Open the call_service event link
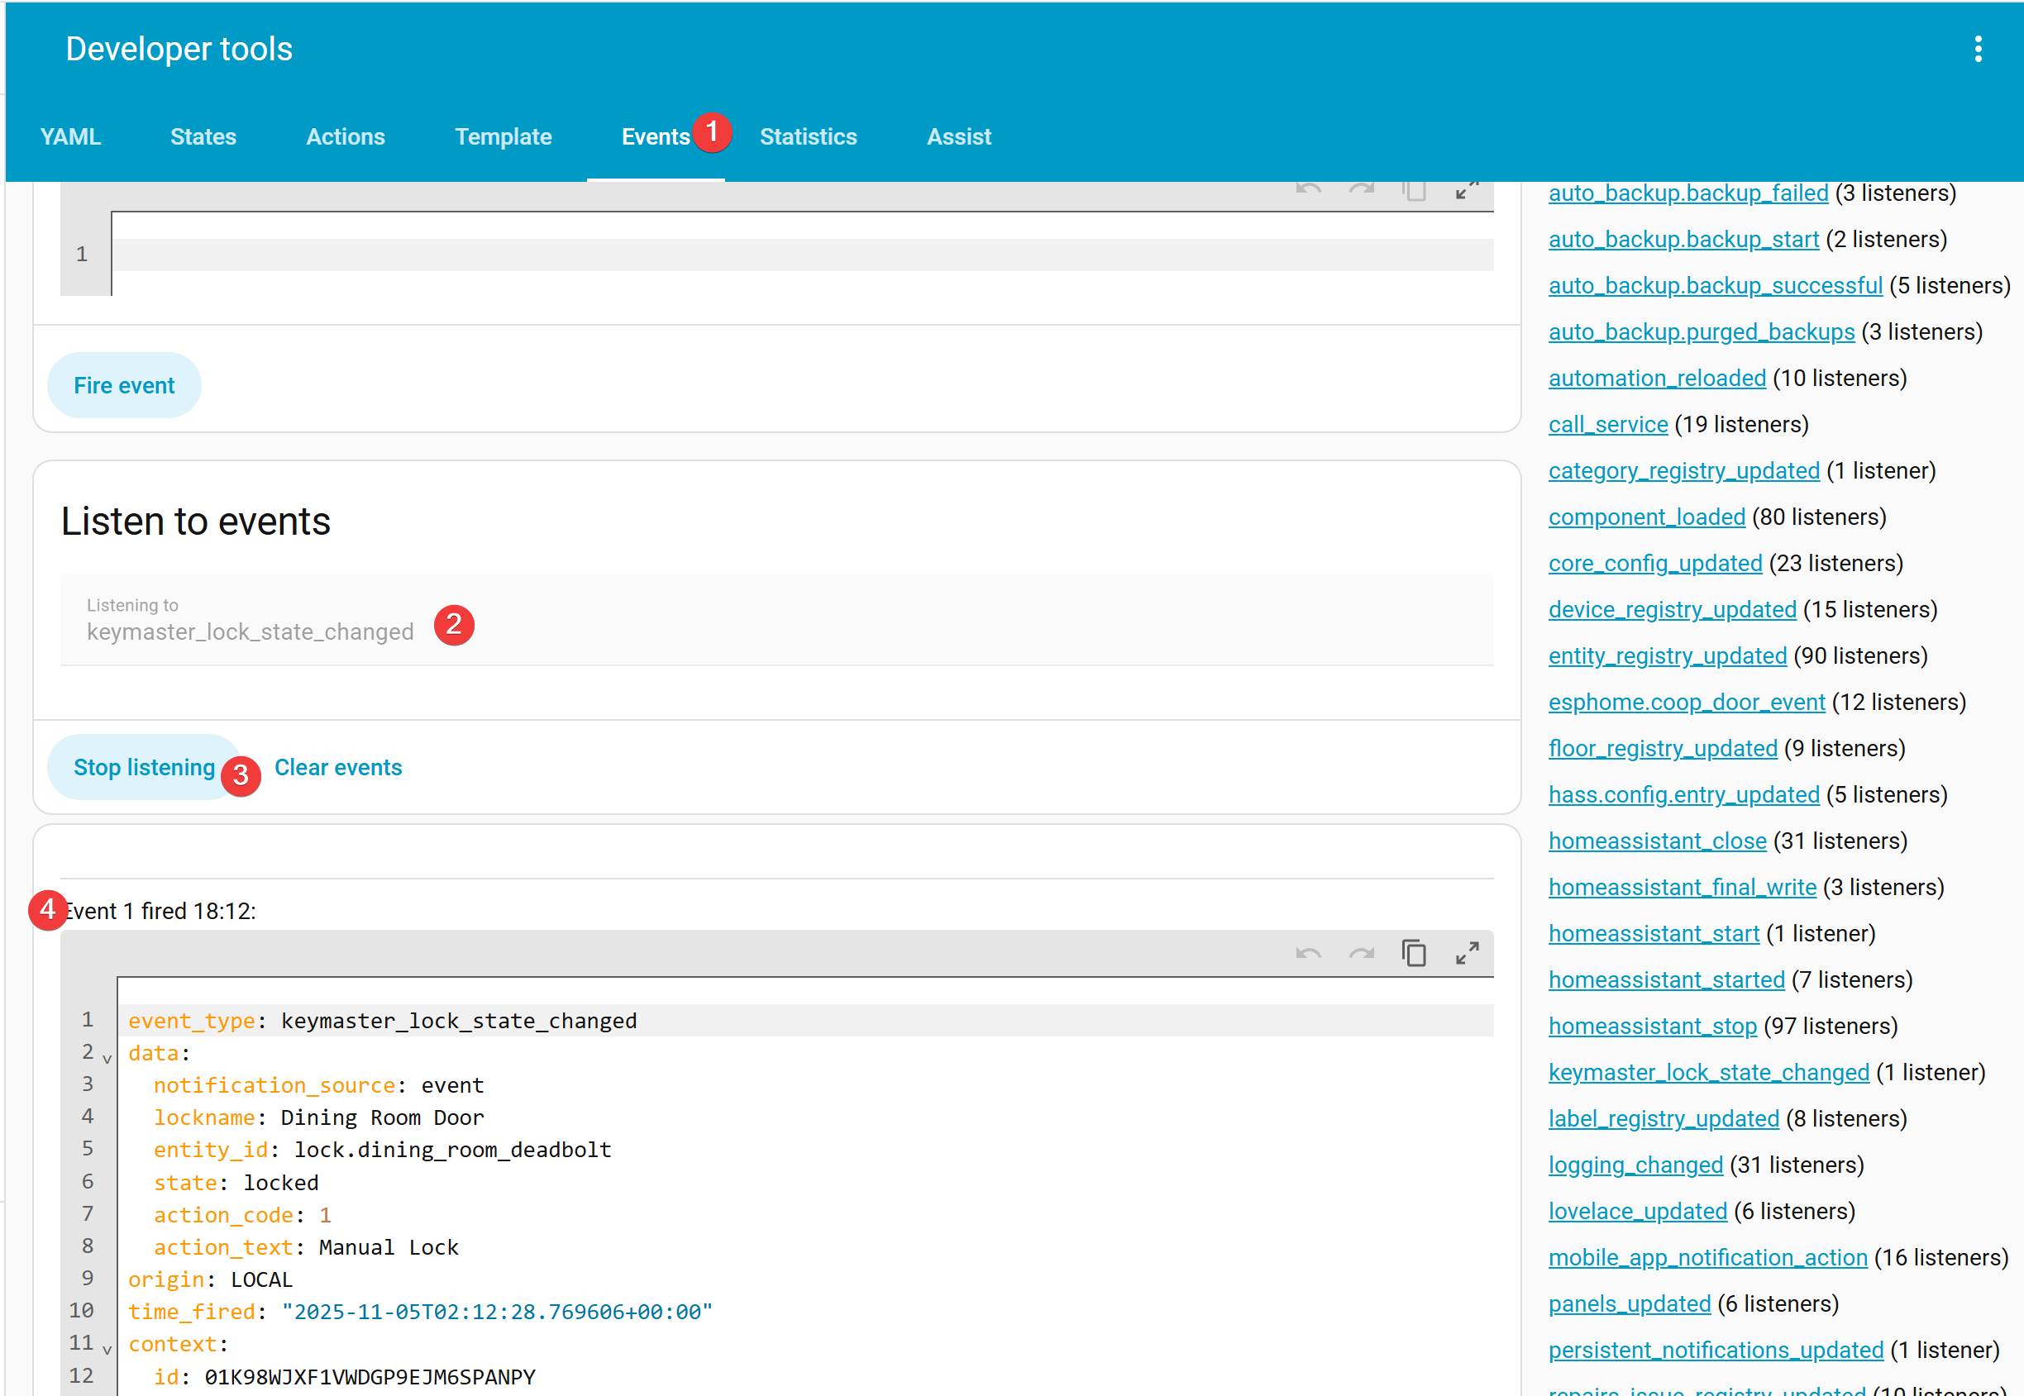 tap(1607, 424)
